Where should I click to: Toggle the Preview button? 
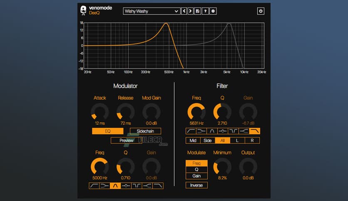(126, 140)
